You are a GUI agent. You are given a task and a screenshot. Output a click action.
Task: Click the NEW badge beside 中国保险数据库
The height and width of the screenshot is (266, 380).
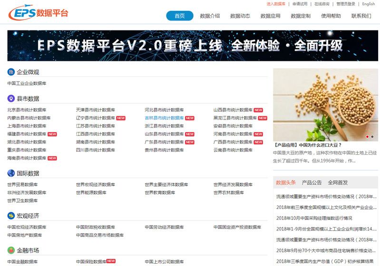pos(111,261)
